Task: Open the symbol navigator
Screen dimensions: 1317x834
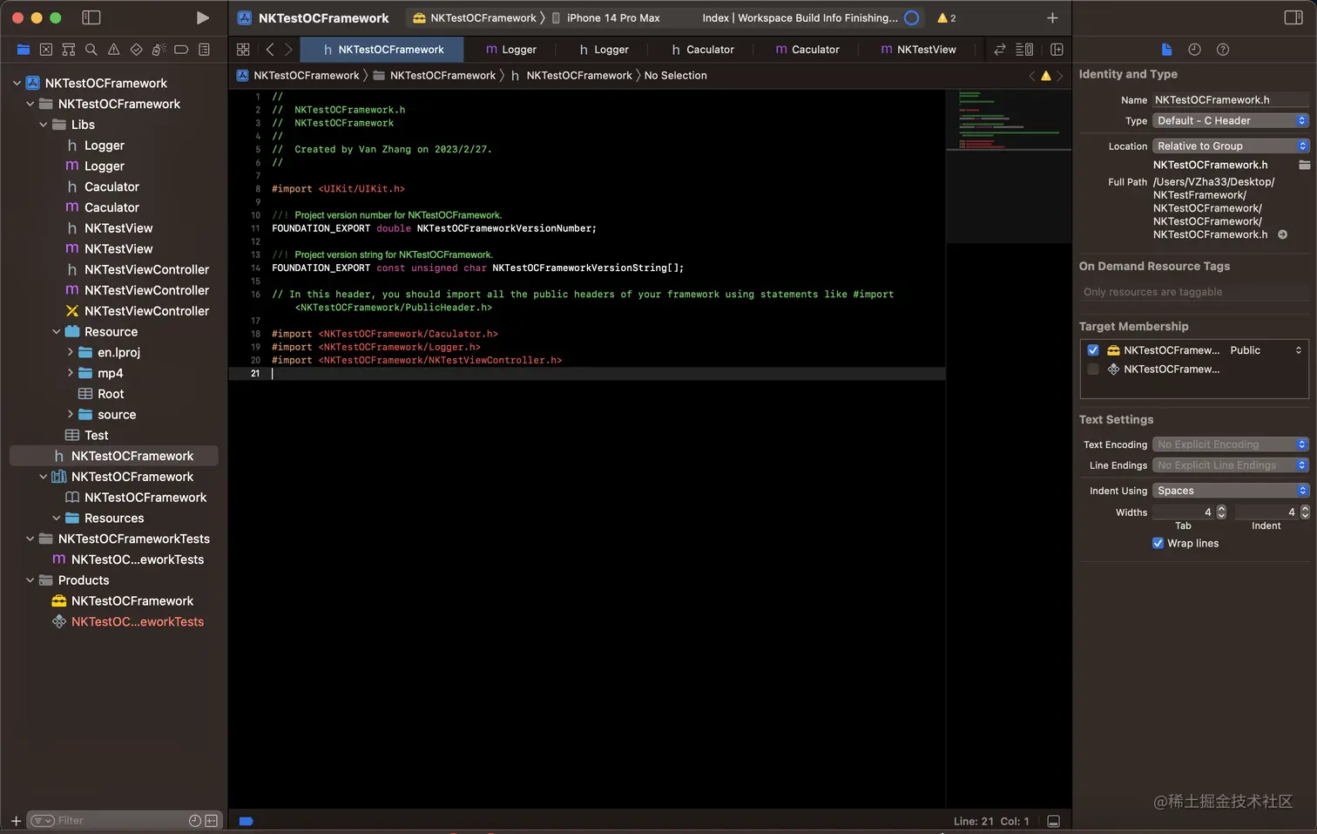Action: coord(69,50)
